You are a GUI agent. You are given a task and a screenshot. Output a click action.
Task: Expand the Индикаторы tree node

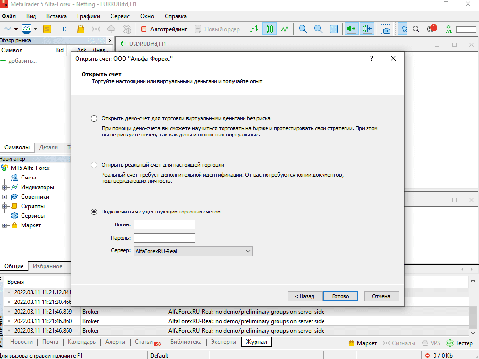coord(4,187)
